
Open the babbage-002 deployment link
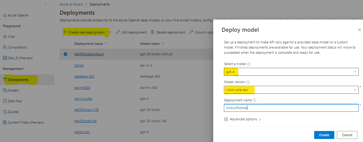(x=84, y=76)
